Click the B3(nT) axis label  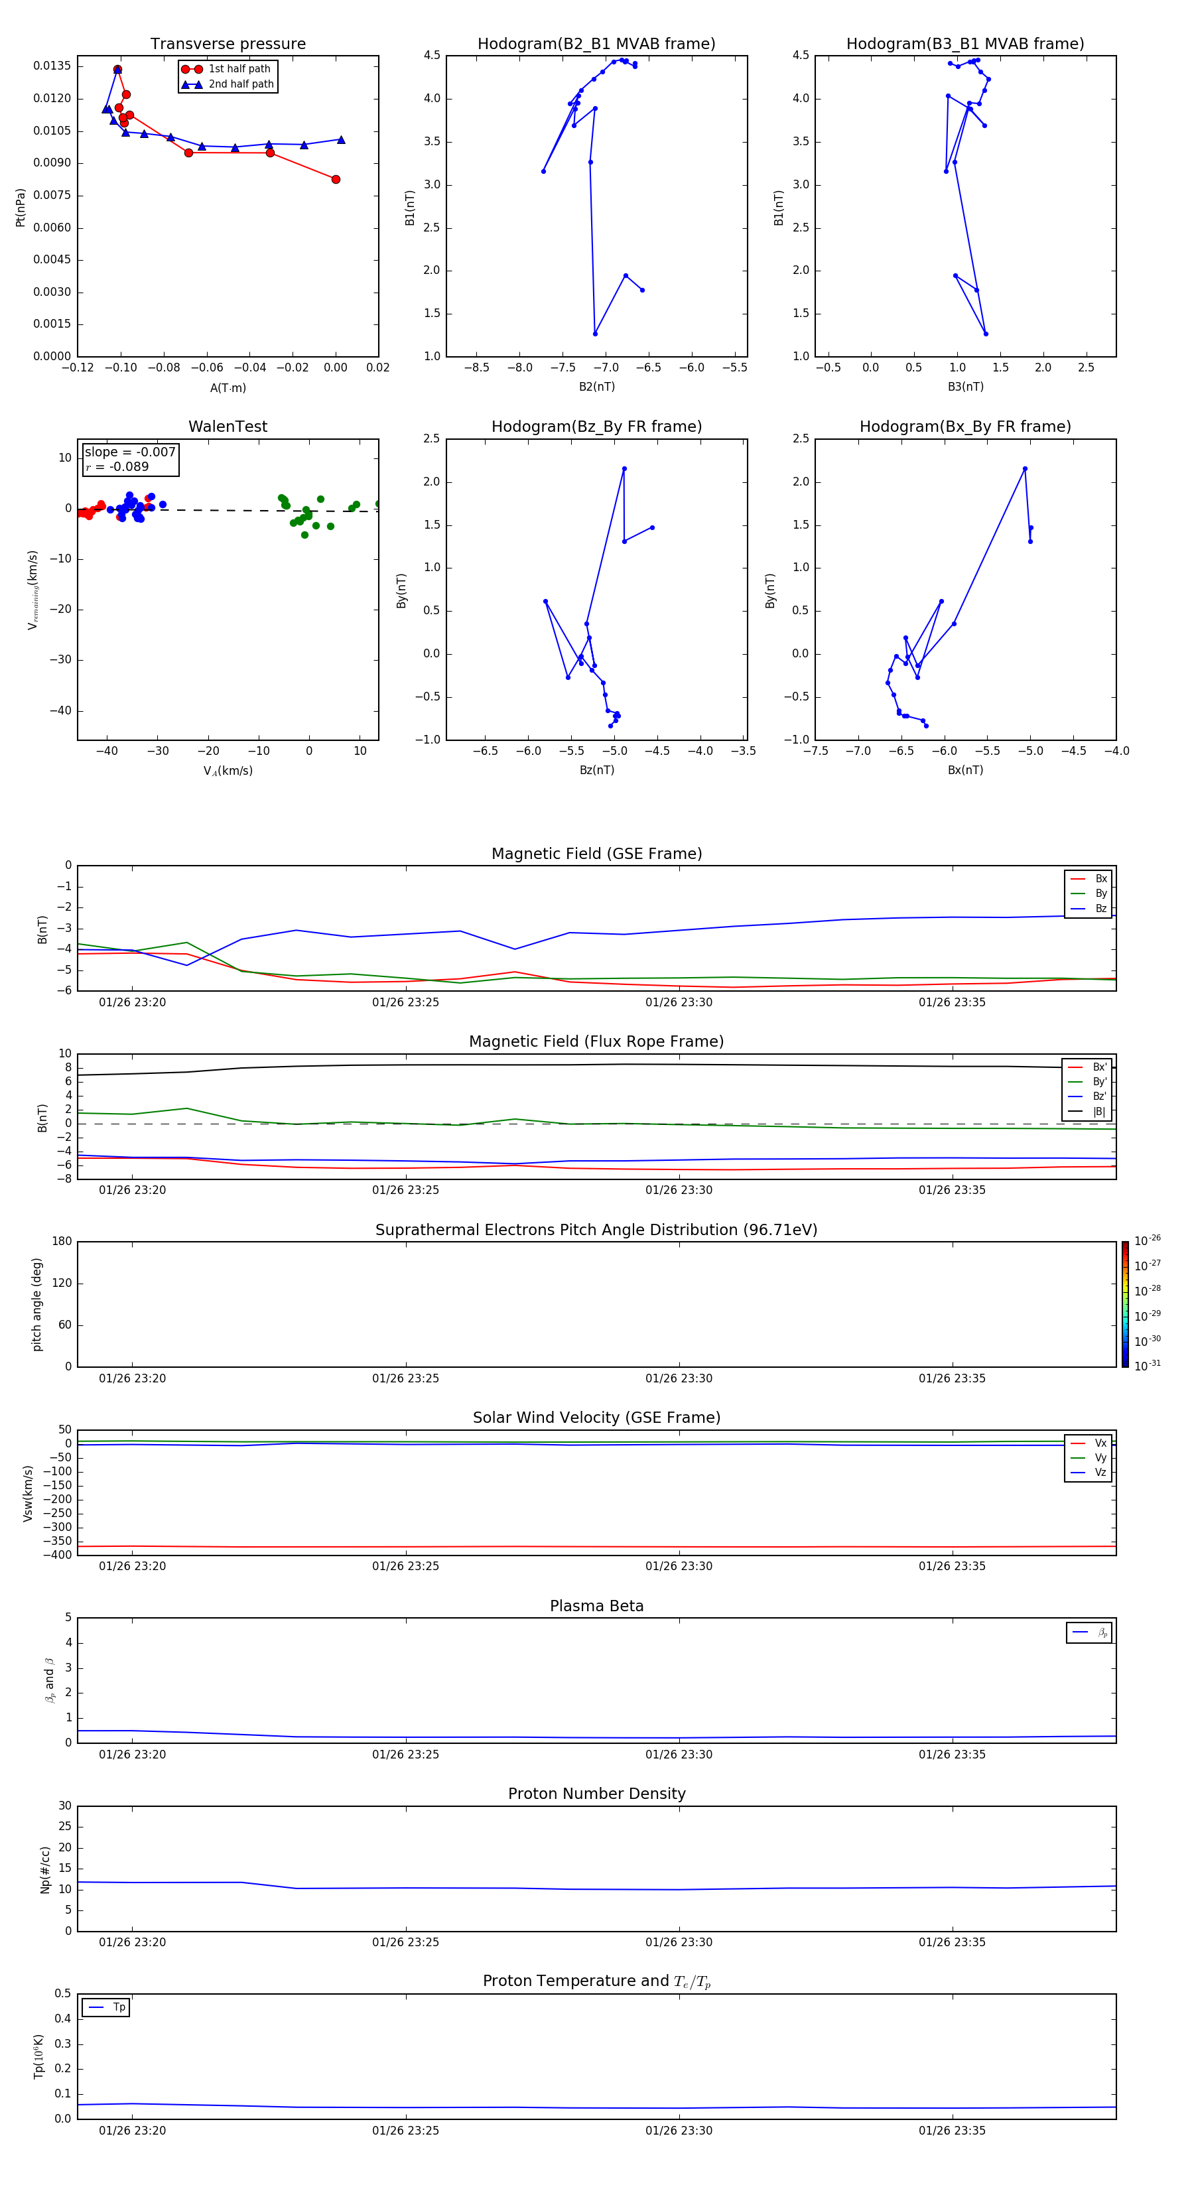965,387
